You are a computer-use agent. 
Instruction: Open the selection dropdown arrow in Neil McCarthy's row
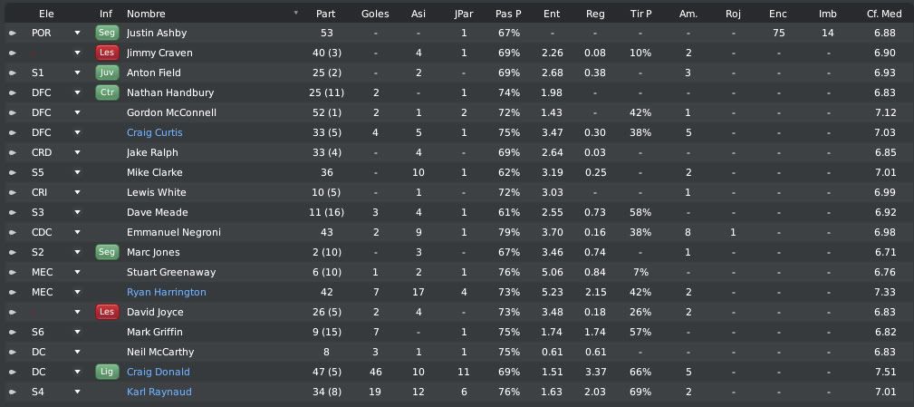pos(78,353)
